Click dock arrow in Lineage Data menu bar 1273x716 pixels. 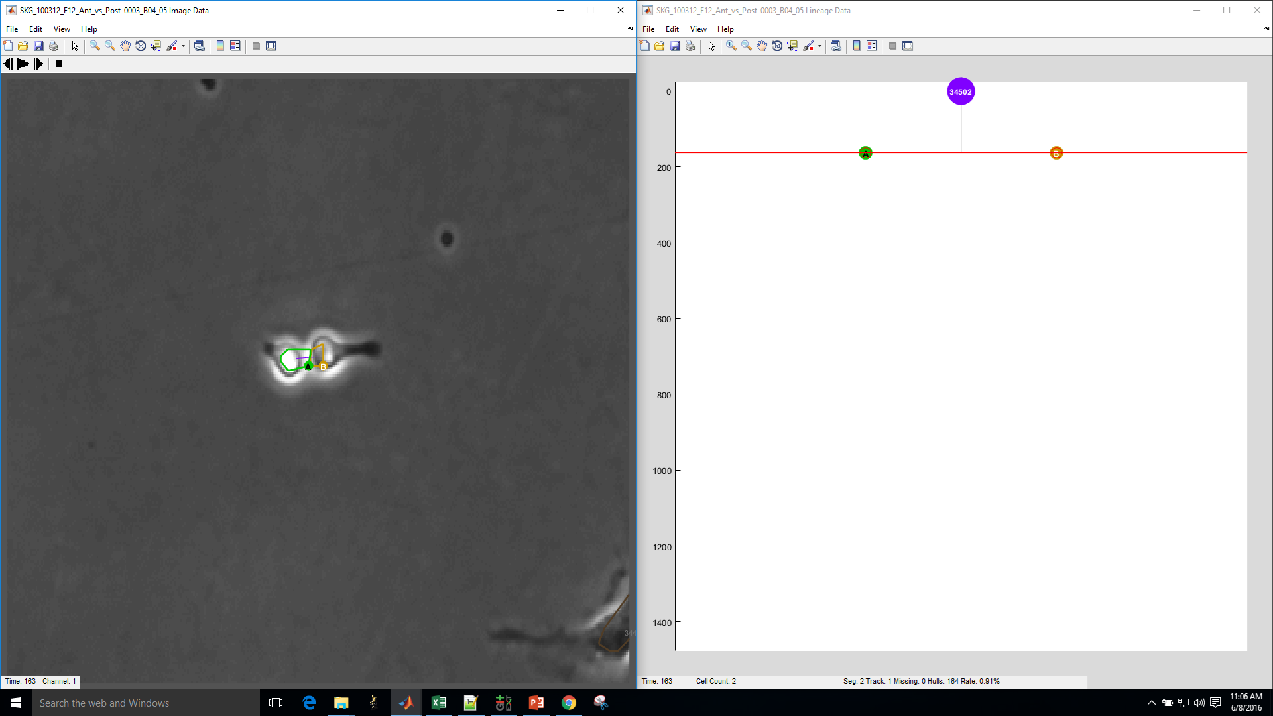[1266, 29]
